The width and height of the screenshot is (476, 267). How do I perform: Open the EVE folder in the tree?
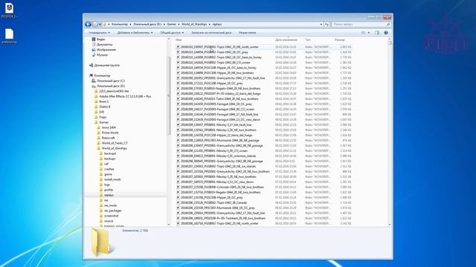click(99, 112)
